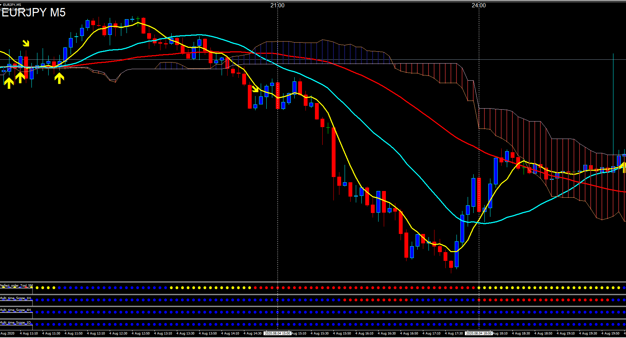Click time axis label 4 Aug 12:10
The image size is (626, 338).
coord(96,333)
